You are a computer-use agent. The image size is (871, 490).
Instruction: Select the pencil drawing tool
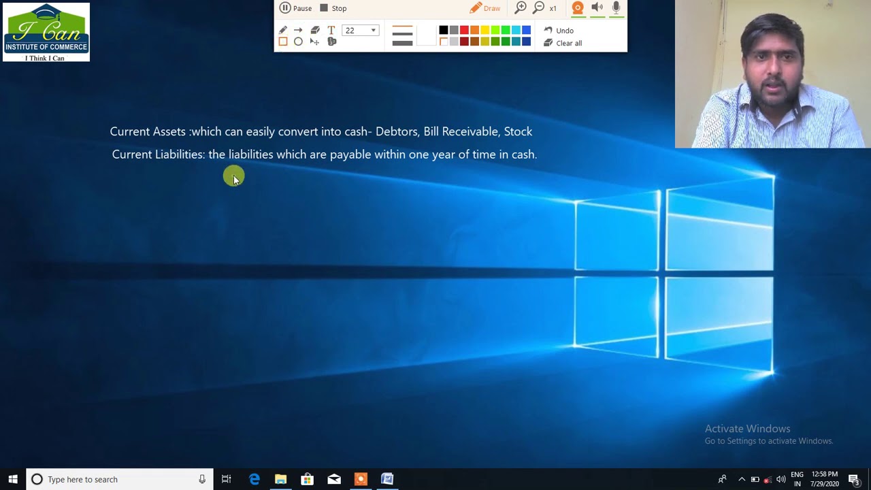pos(283,30)
